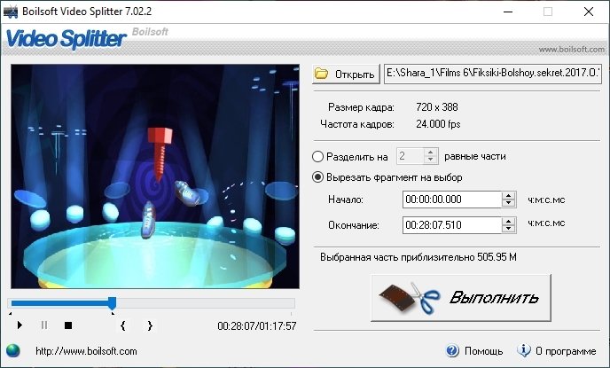This screenshot has height=368, width=610.
Task: Click the 24.000 fps value
Action: click(x=438, y=124)
